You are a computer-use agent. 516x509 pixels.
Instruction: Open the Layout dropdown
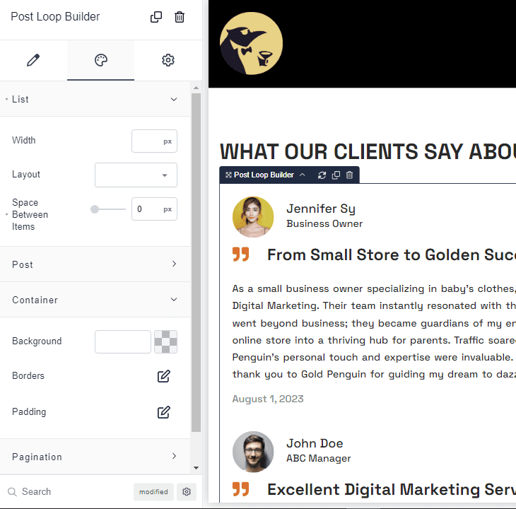[x=136, y=175]
